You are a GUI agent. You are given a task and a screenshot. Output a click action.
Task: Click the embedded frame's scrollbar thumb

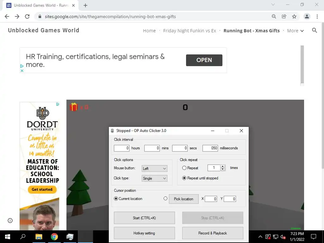[x=302, y=65]
